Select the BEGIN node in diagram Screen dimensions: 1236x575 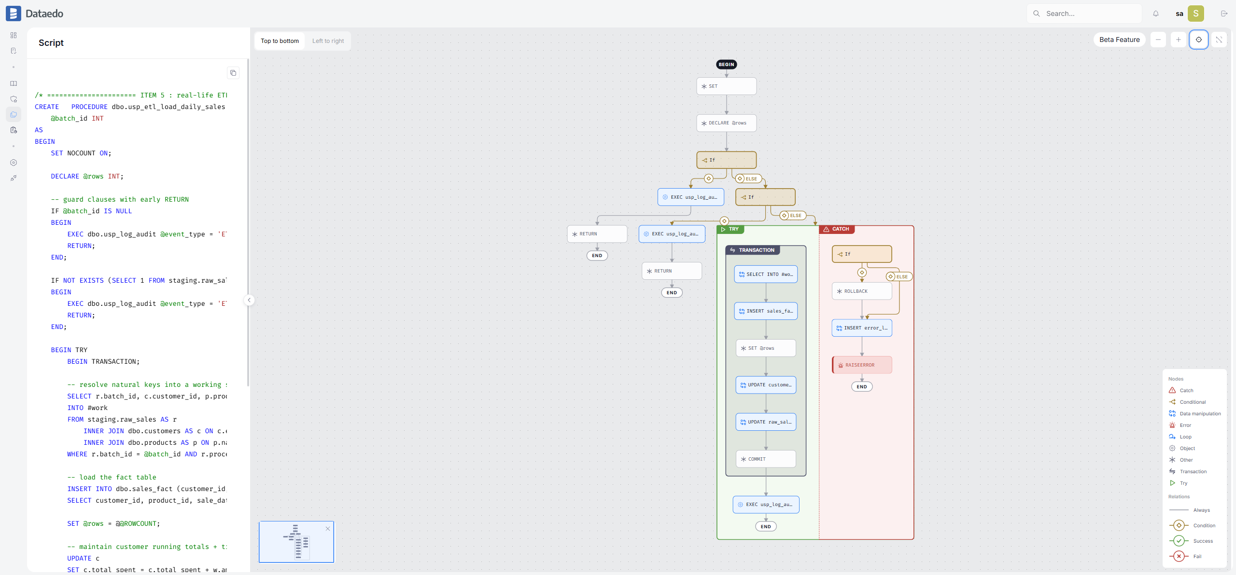(x=726, y=65)
